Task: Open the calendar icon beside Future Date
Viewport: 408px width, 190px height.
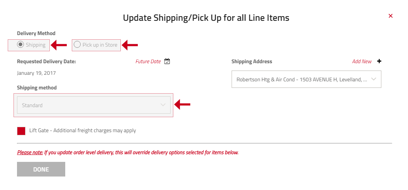Action: 167,61
